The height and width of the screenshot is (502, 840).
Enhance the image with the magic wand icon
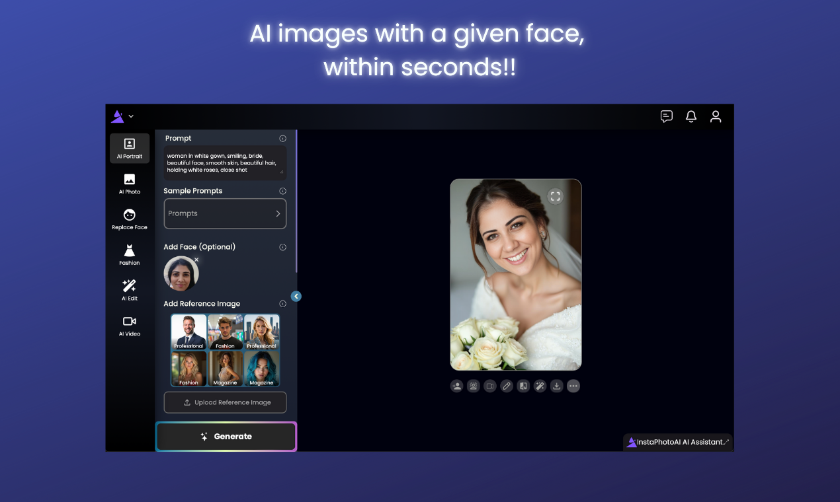[540, 386]
